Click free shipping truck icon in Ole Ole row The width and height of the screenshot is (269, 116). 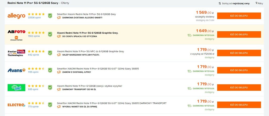click(189, 89)
